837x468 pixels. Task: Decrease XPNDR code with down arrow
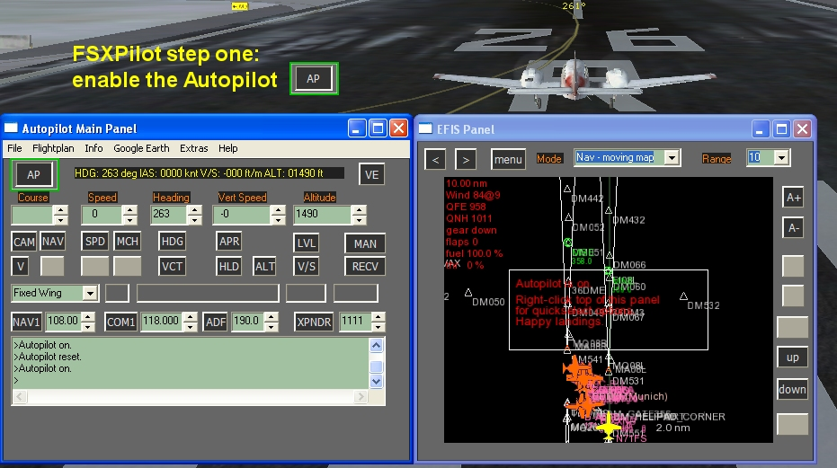(378, 326)
